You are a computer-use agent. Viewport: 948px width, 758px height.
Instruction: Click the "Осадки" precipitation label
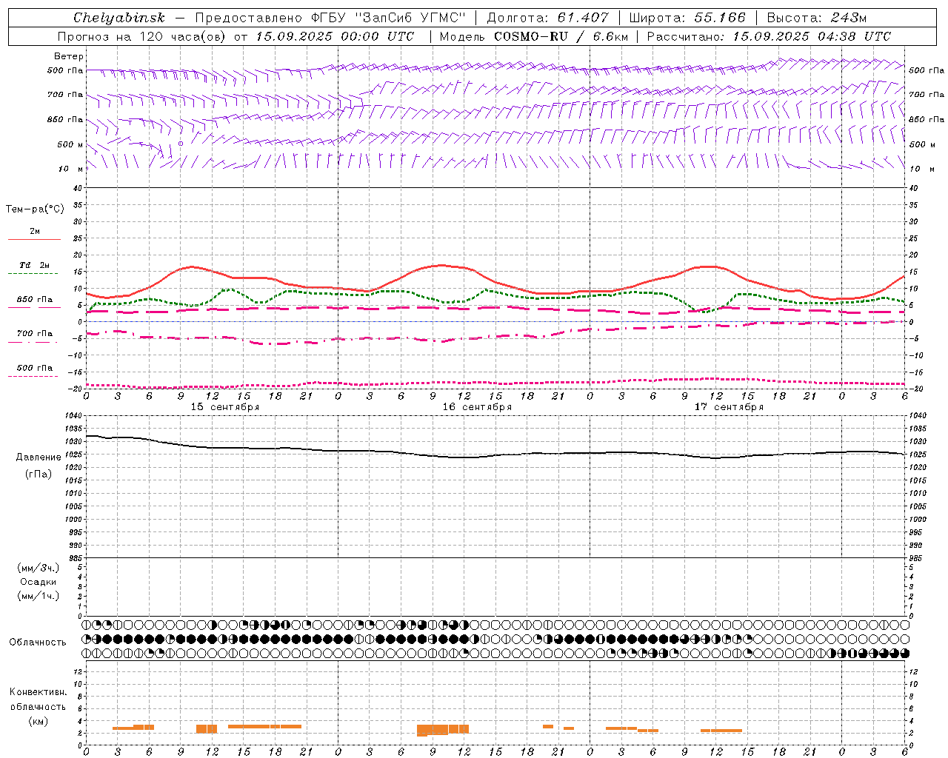pyautogui.click(x=39, y=582)
